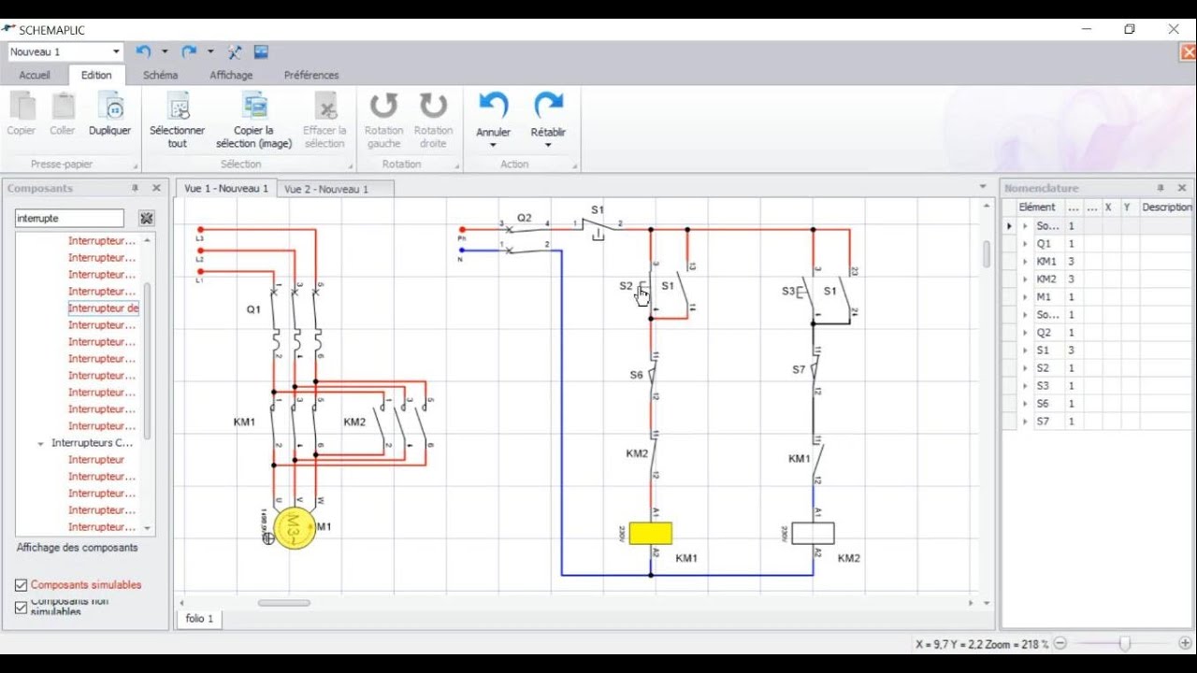Viewport: 1197px width, 673px height.
Task: Switch to the Schéma ribbon tab
Action: pyautogui.click(x=160, y=75)
